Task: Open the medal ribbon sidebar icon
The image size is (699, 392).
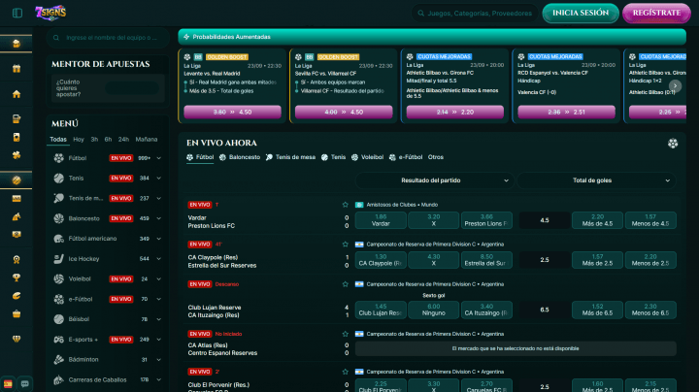Action: (17, 260)
